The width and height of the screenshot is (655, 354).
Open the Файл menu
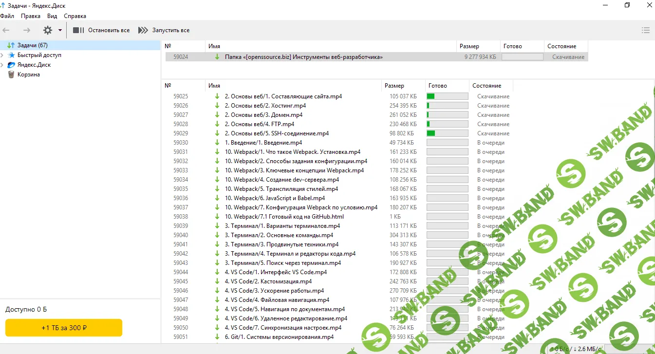[7, 16]
